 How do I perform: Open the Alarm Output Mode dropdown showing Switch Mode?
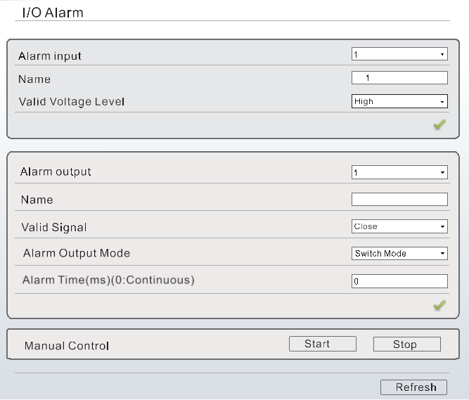399,253
